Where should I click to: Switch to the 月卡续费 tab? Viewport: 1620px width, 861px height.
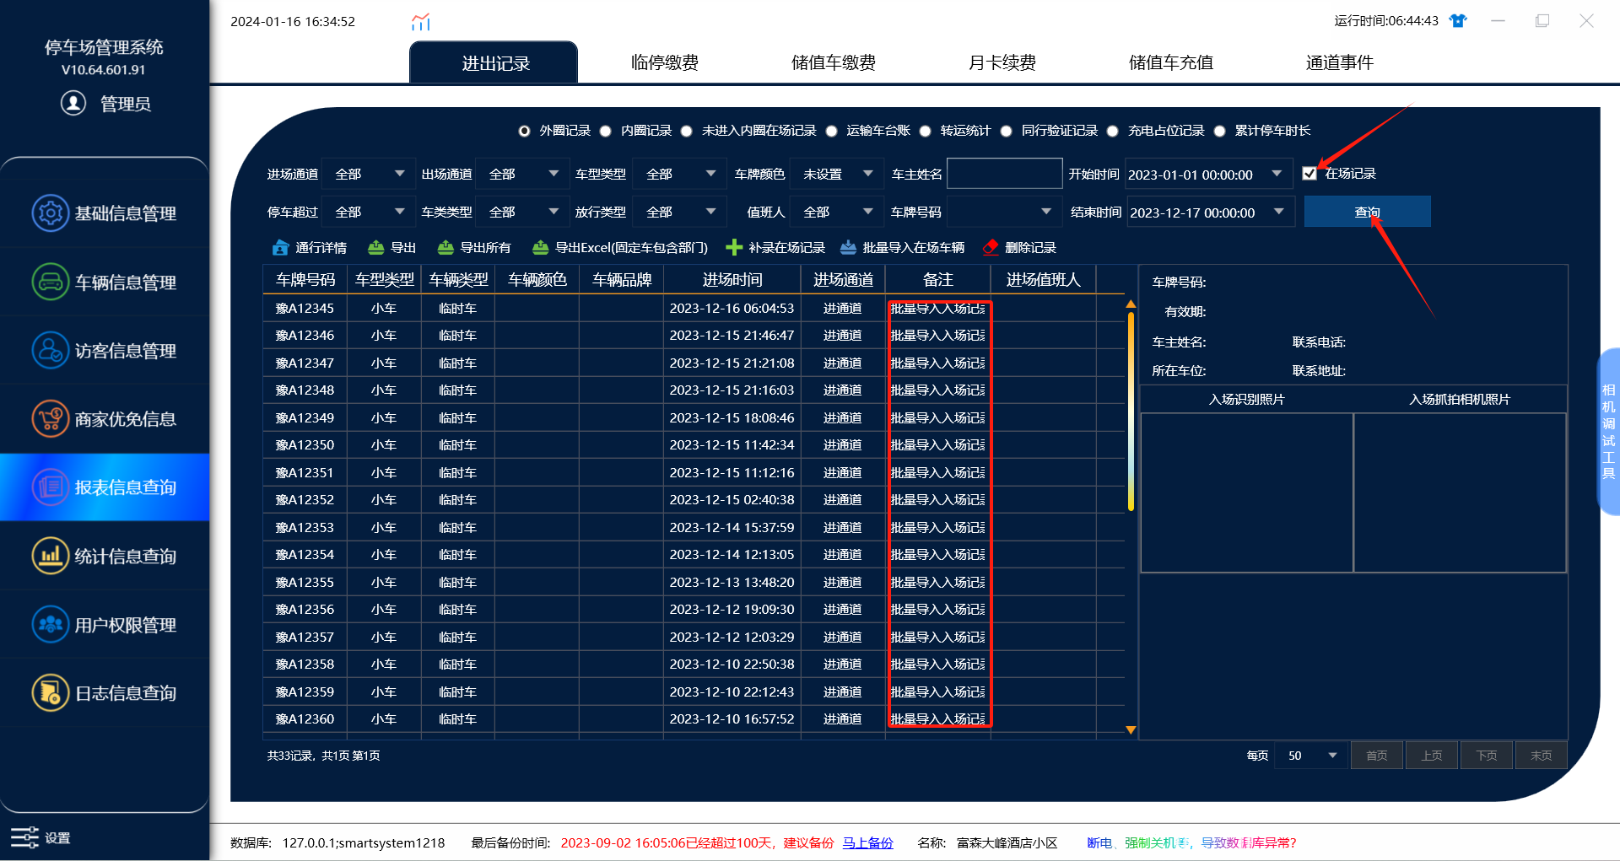click(x=1002, y=62)
